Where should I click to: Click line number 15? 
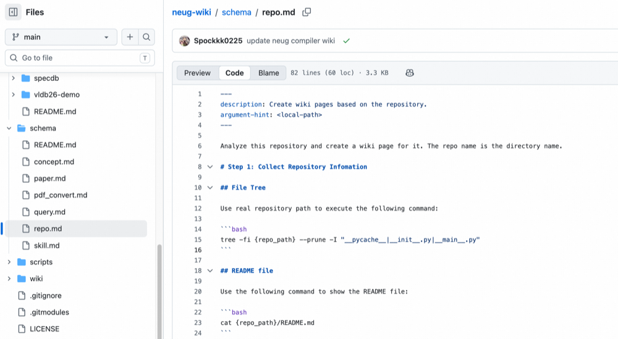click(198, 240)
